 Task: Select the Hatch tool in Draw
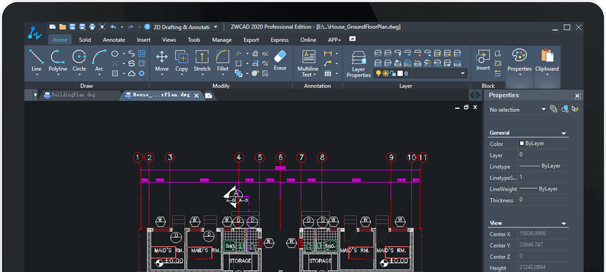[115, 73]
